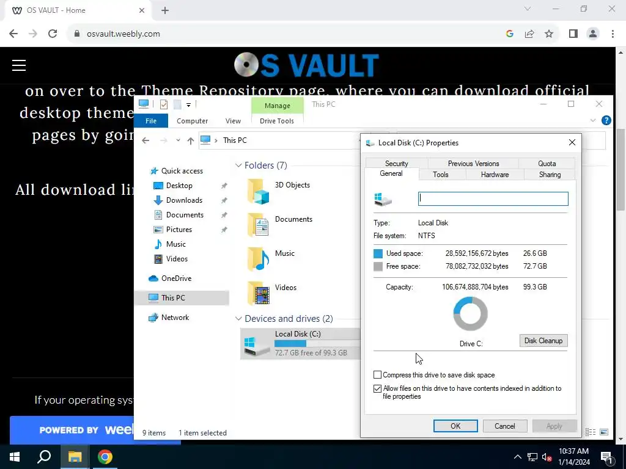626x469 pixels.
Task: Open a new Chrome tab
Action: tap(165, 11)
